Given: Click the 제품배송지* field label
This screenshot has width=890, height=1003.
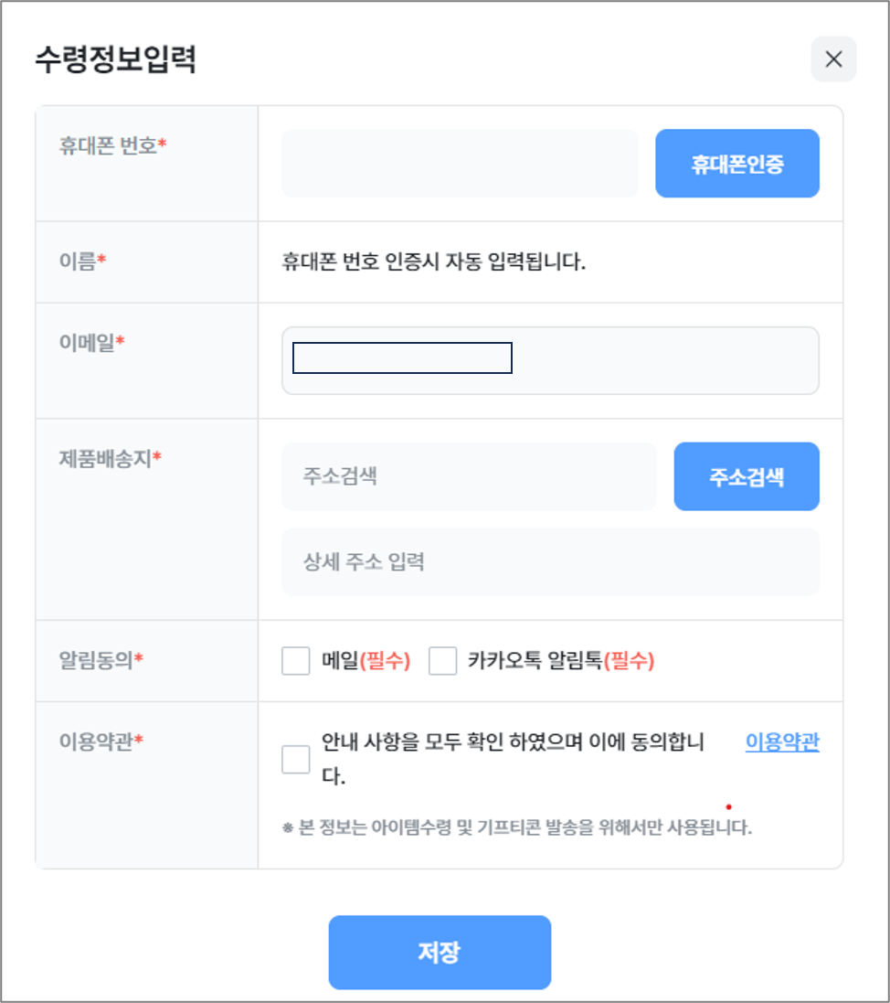Looking at the screenshot, I should [110, 457].
